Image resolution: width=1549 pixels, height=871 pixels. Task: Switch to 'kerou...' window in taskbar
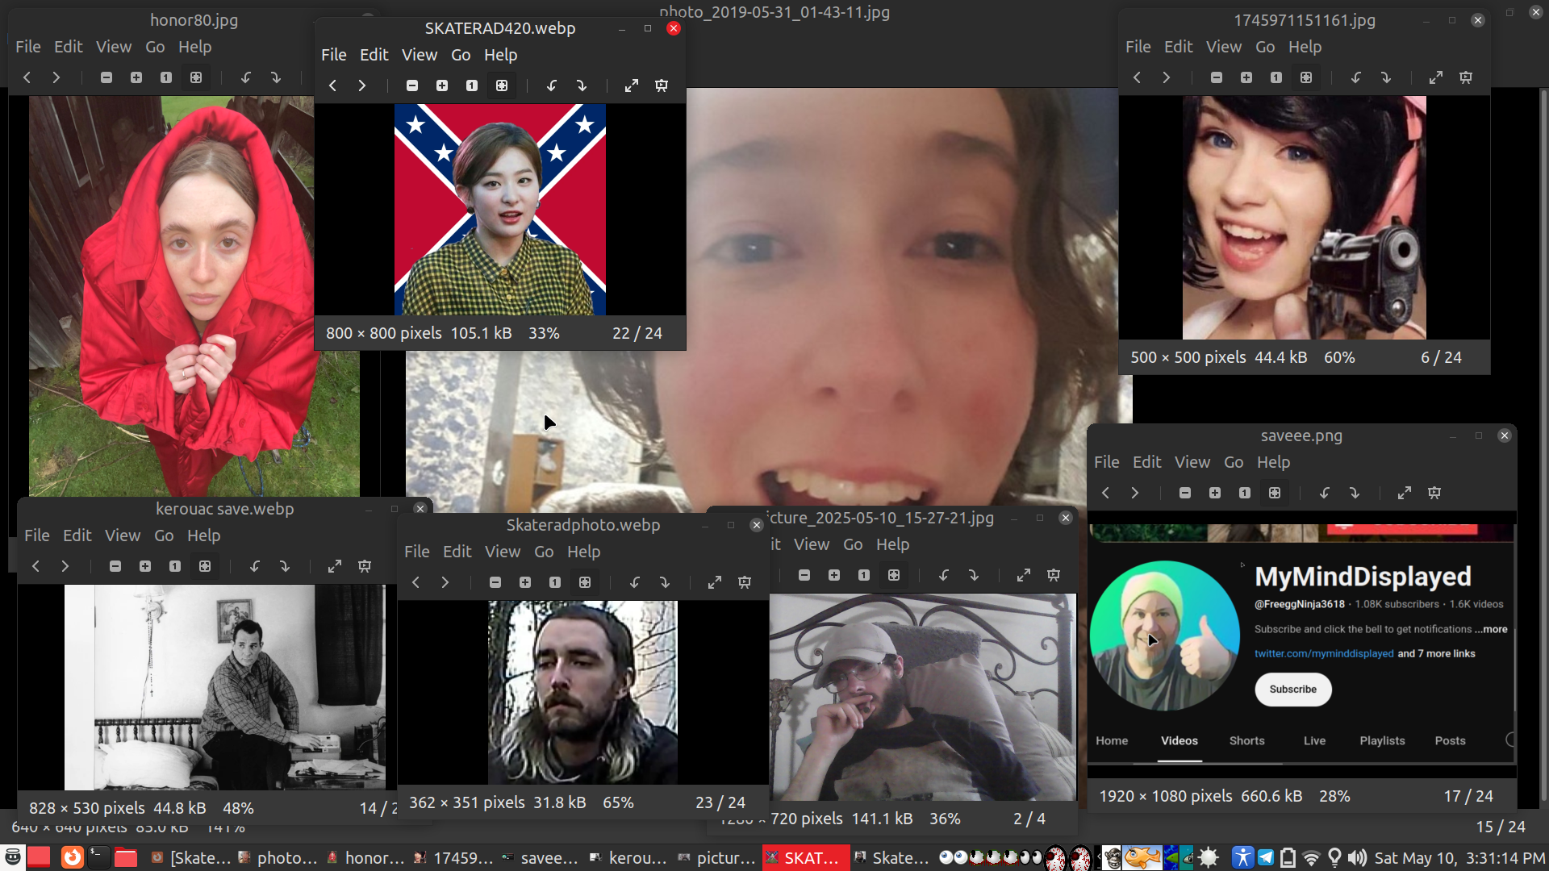[x=630, y=858]
